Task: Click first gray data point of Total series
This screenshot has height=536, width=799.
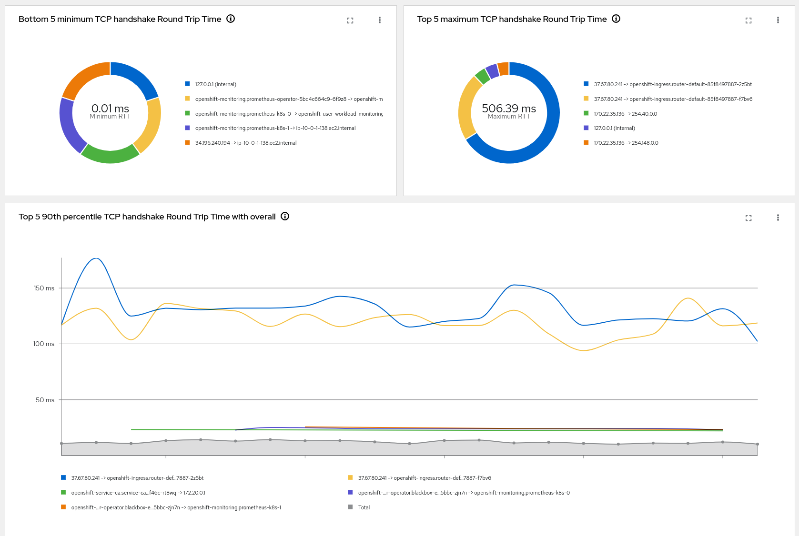Action: tap(61, 443)
